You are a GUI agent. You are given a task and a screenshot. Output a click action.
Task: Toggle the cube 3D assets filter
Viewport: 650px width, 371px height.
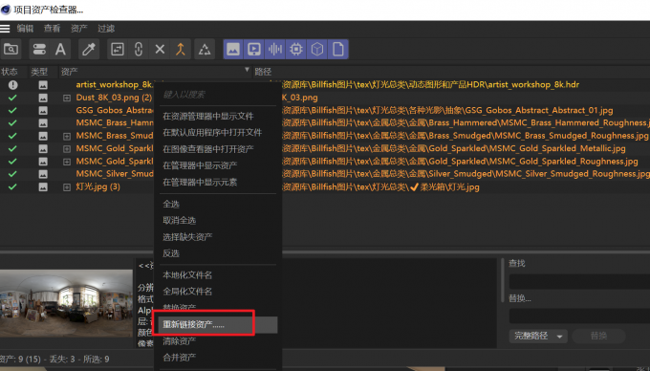317,50
